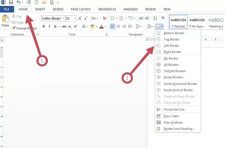Open the Font dialog launcher
This screenshot has width=225, height=148.
coord(106,34)
